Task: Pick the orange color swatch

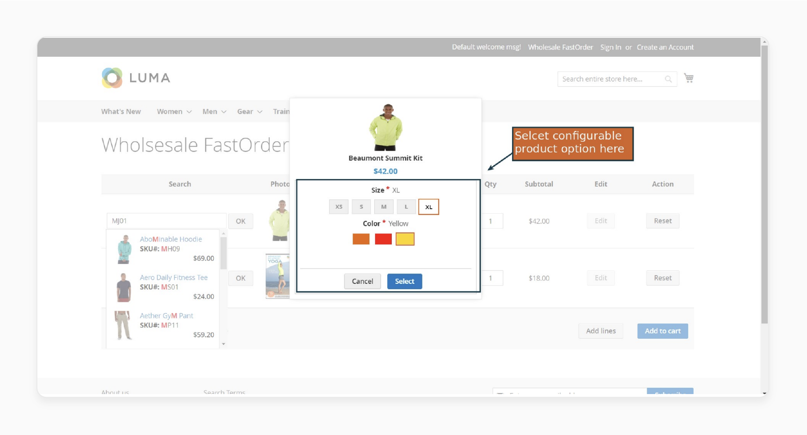Action: coord(361,239)
